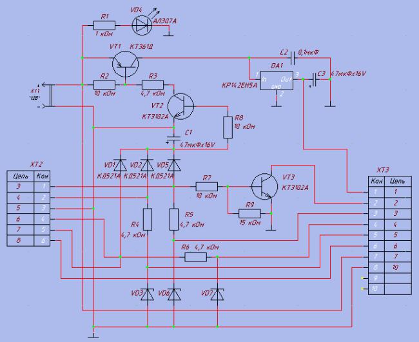Select the VD2 diode symbol

pyautogui.click(x=147, y=165)
